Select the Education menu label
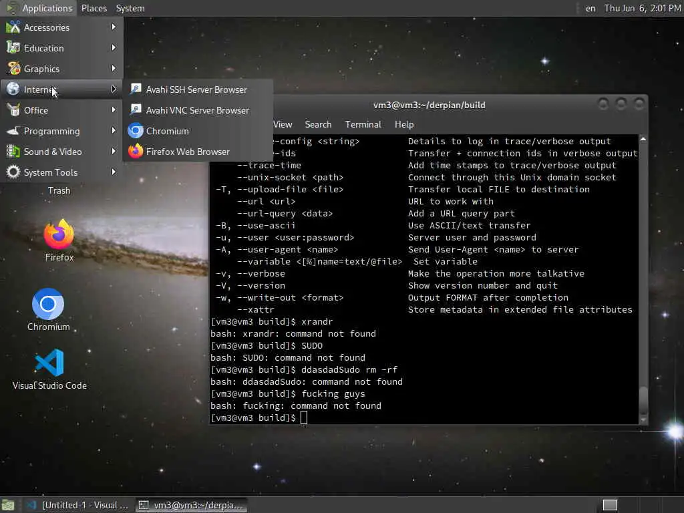684x513 pixels. (43, 48)
